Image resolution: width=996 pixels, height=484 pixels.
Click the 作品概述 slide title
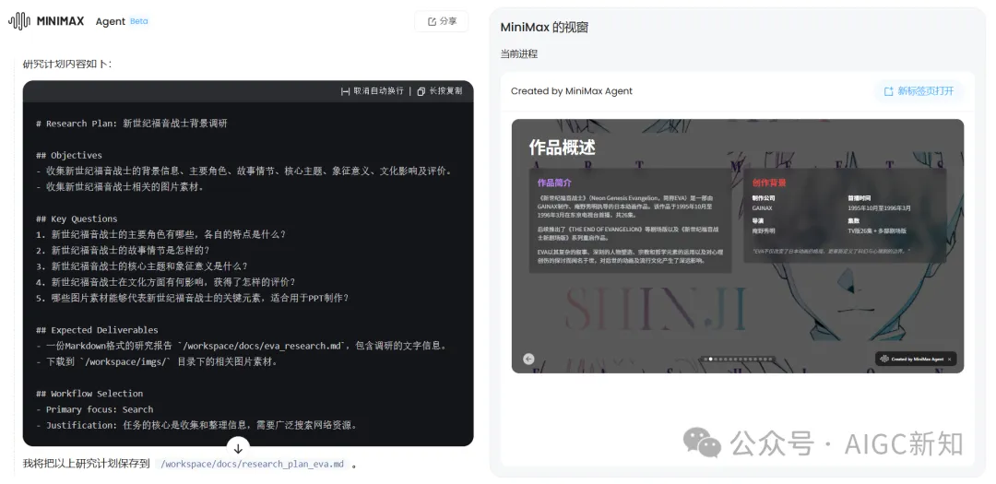[x=563, y=148]
